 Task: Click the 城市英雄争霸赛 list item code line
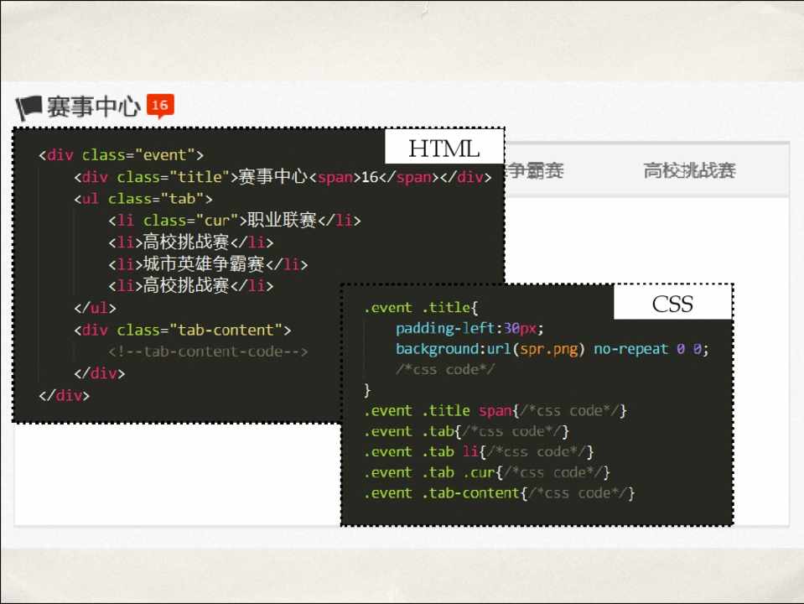[x=208, y=264]
